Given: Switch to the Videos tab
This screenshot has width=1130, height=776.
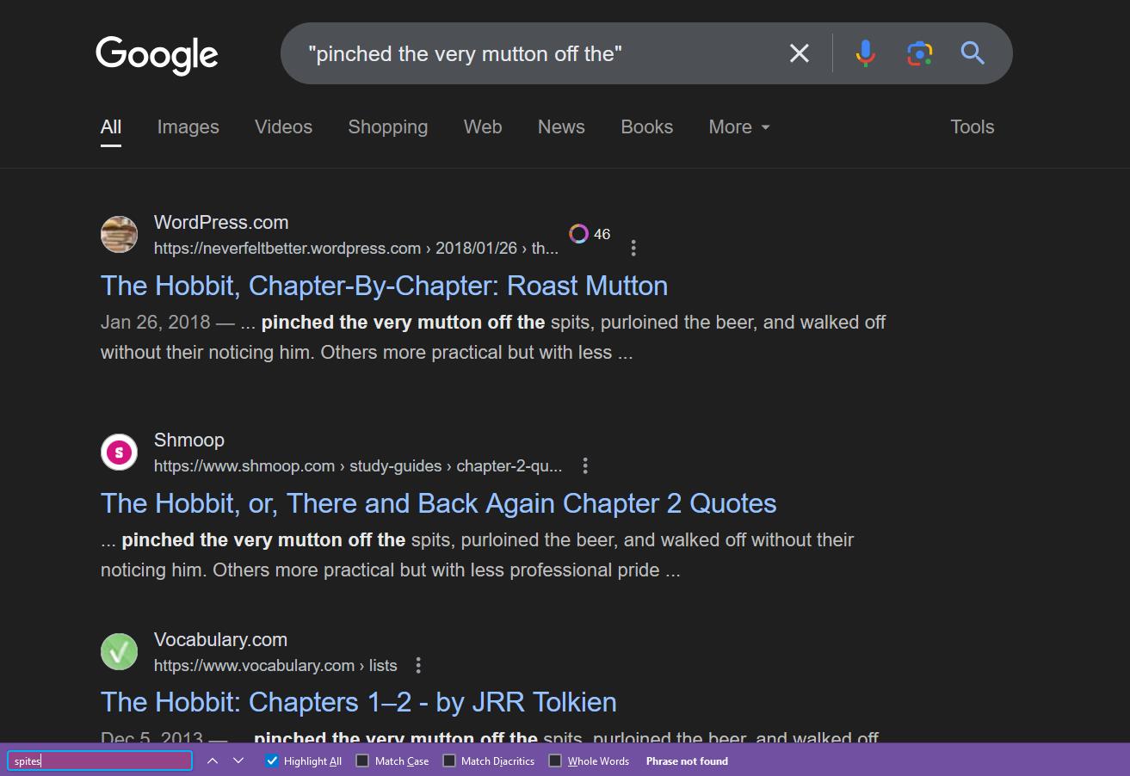Looking at the screenshot, I should 283,127.
